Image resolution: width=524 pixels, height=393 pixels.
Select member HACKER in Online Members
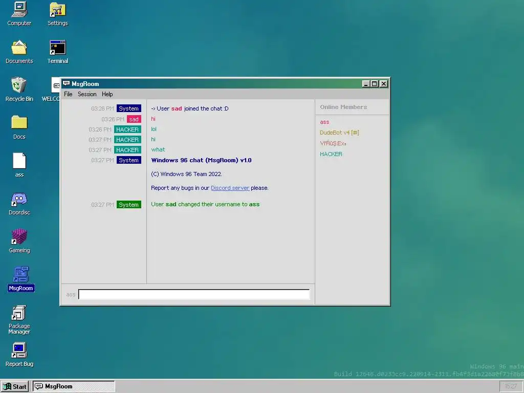[x=331, y=154]
